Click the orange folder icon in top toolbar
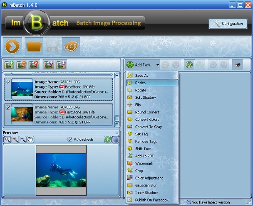Screen dimensions: 253x206 pos(34,47)
